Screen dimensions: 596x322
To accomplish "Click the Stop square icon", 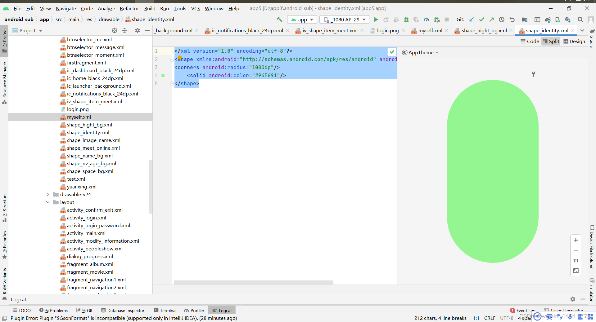I will pyautogui.click(x=447, y=20).
